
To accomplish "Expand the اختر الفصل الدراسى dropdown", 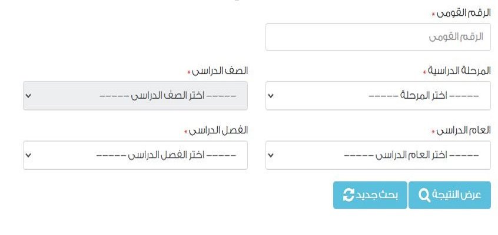I will [135, 155].
